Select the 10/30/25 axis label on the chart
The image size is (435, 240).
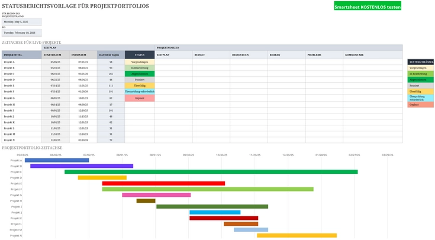coord(222,155)
